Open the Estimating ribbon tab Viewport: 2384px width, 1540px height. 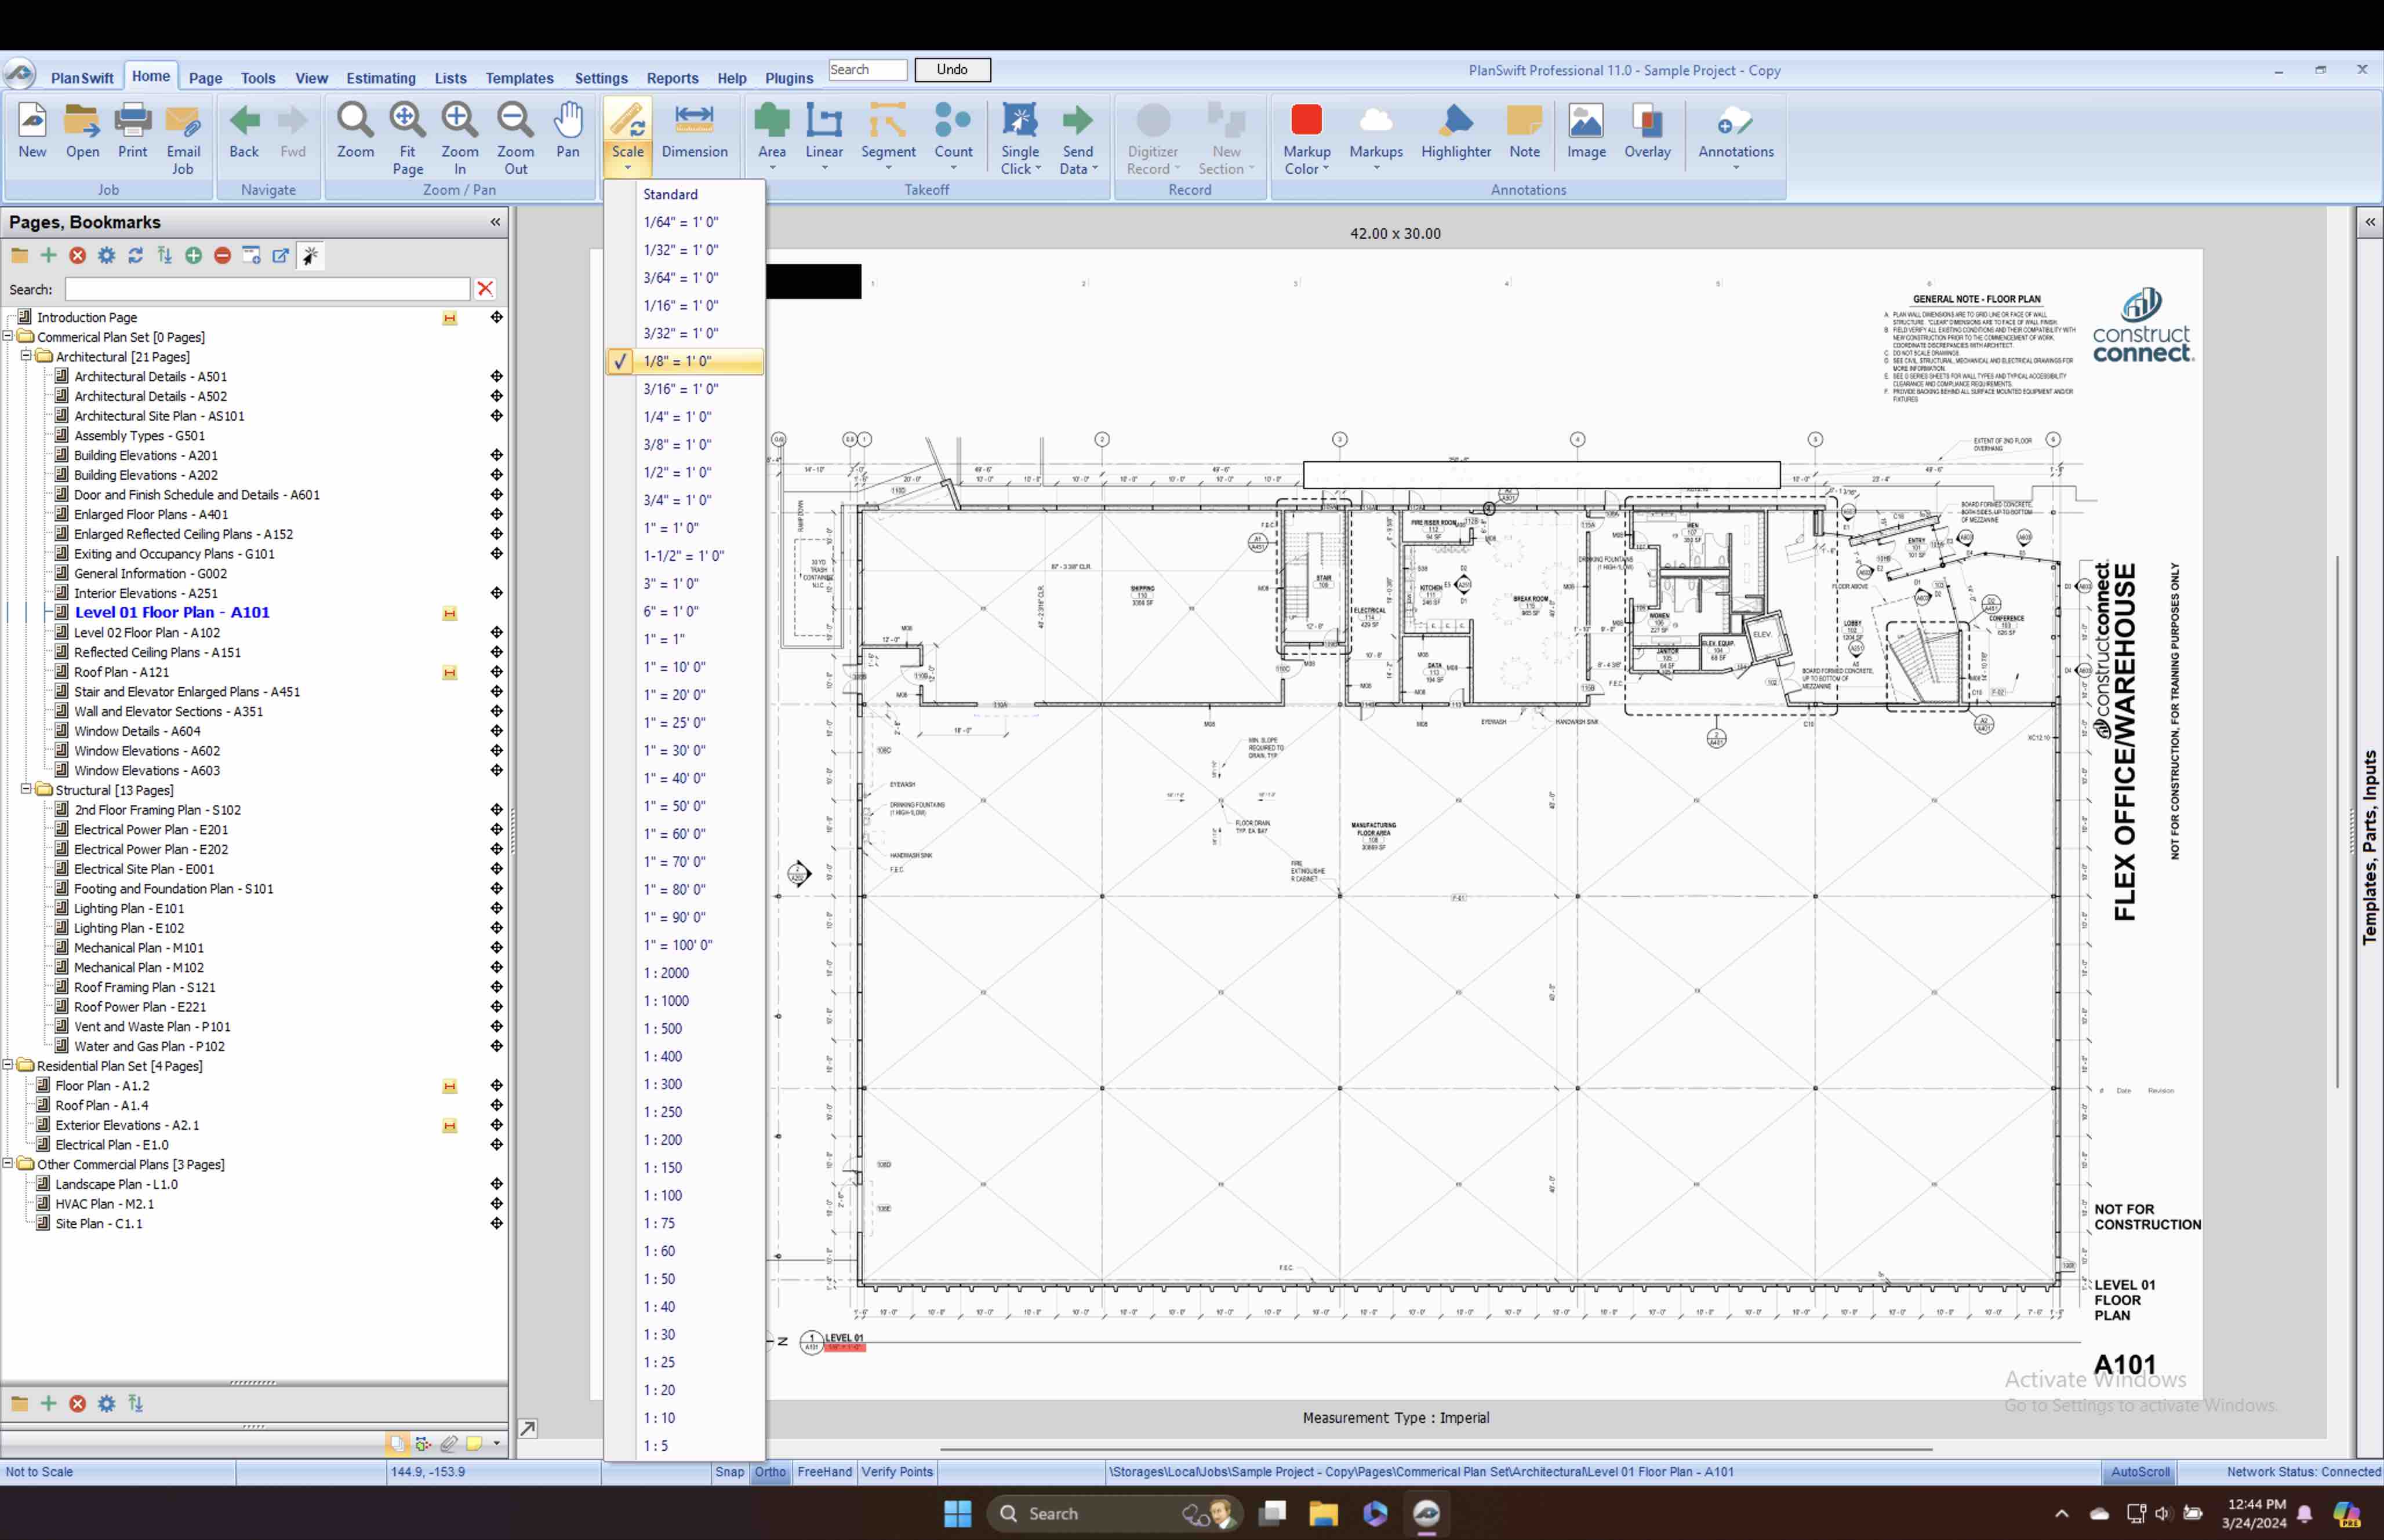380,78
